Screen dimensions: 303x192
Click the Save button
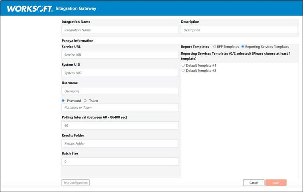(x=276, y=182)
